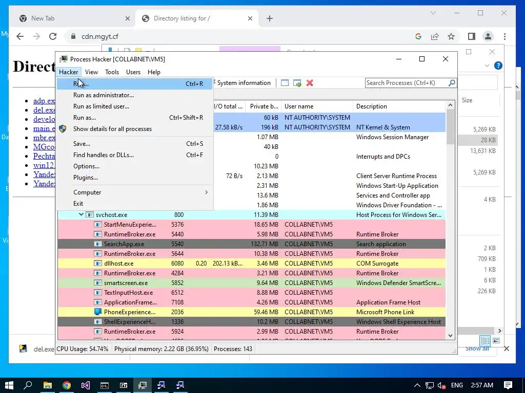Close the Chrome downloads bar
This screenshot has width=525, height=393.
coord(507,348)
